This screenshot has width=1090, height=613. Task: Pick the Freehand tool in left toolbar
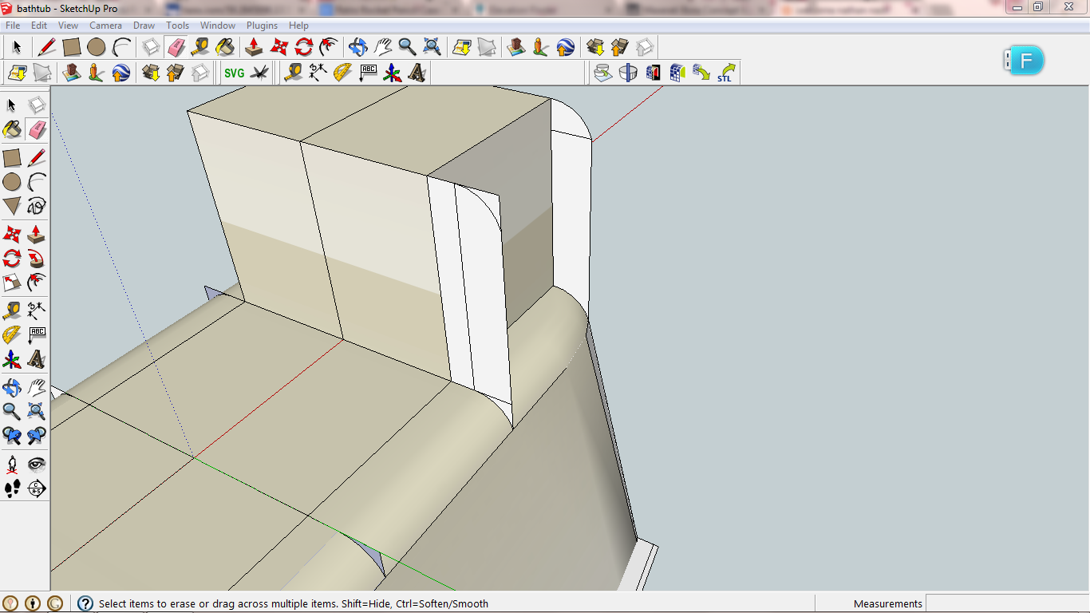(x=37, y=207)
